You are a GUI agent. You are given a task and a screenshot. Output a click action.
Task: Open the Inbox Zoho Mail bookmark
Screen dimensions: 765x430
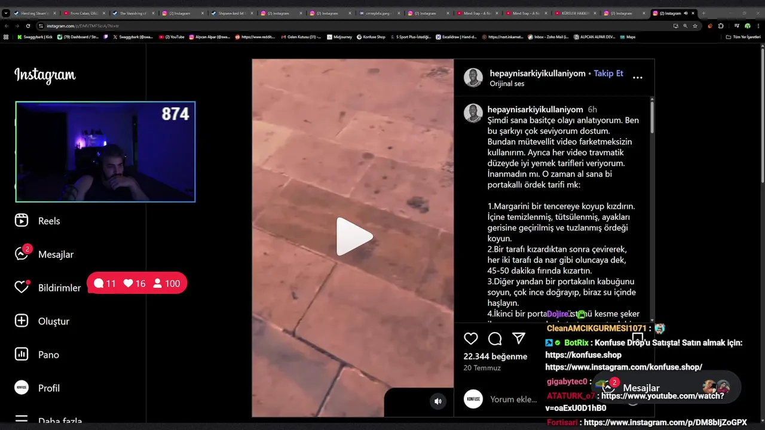tap(548, 37)
